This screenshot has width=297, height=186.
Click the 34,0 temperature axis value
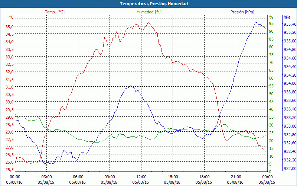(9, 42)
